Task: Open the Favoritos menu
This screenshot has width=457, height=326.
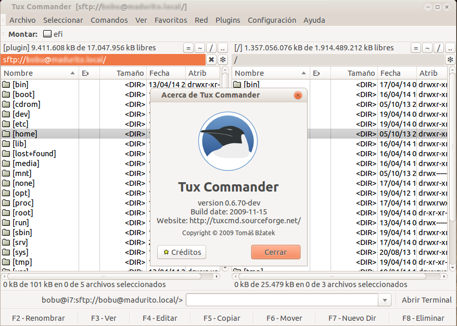Action: pos(171,20)
